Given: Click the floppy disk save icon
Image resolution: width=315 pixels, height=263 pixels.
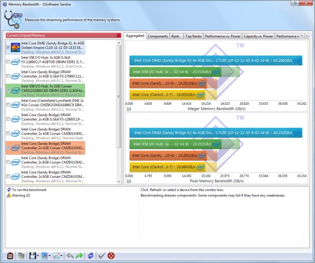Looking at the screenshot, I should [33, 256].
